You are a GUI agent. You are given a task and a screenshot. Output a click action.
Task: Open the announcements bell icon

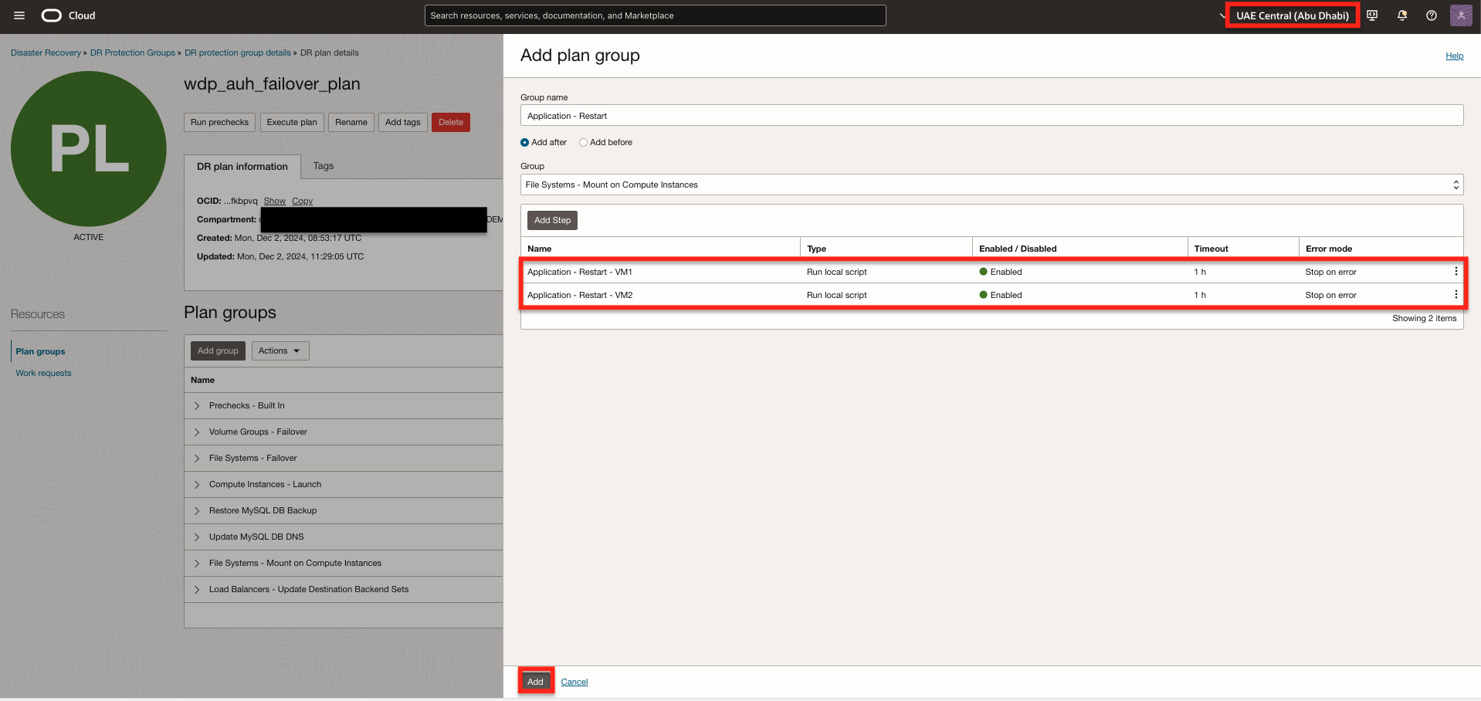[1402, 15]
